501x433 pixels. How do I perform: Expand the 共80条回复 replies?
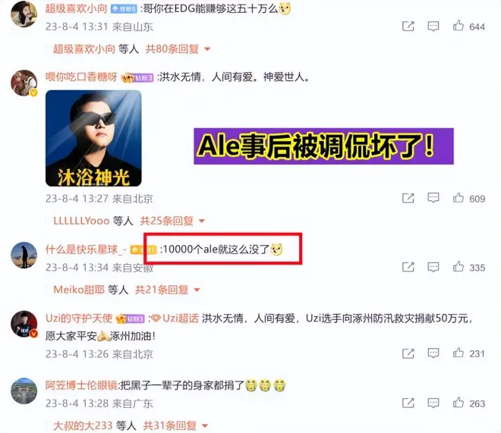coord(178,49)
